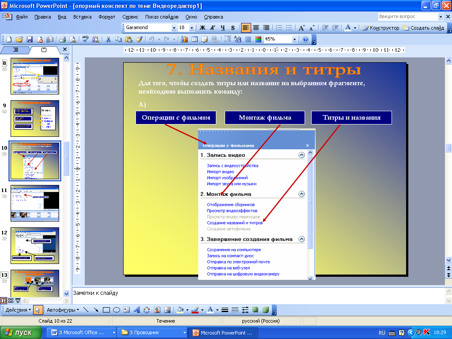Select slide 9 thumbnail in the slide pane
Screen dimensions: 452x339
[35, 118]
